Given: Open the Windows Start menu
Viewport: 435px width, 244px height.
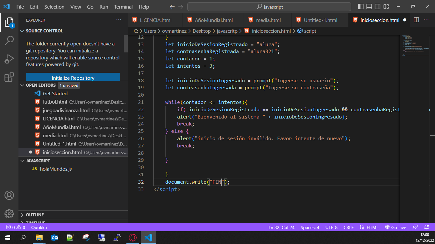Looking at the screenshot, I should (7, 237).
